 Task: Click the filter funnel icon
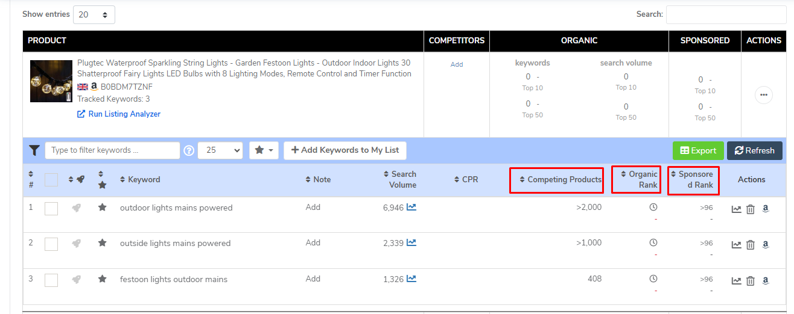click(34, 150)
